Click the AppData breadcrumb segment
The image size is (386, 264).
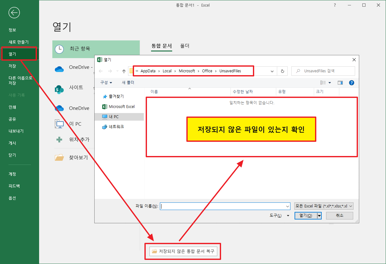[x=148, y=71]
